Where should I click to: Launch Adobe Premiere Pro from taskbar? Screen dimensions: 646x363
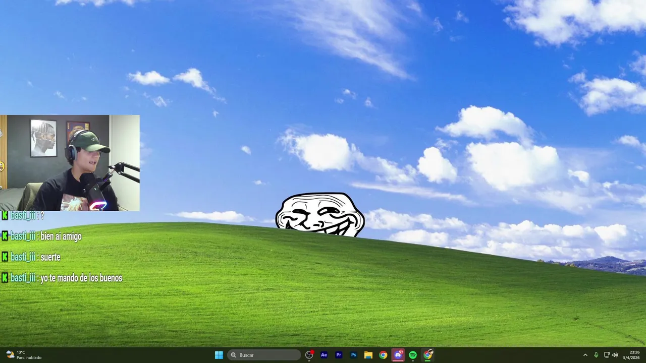pyautogui.click(x=339, y=355)
